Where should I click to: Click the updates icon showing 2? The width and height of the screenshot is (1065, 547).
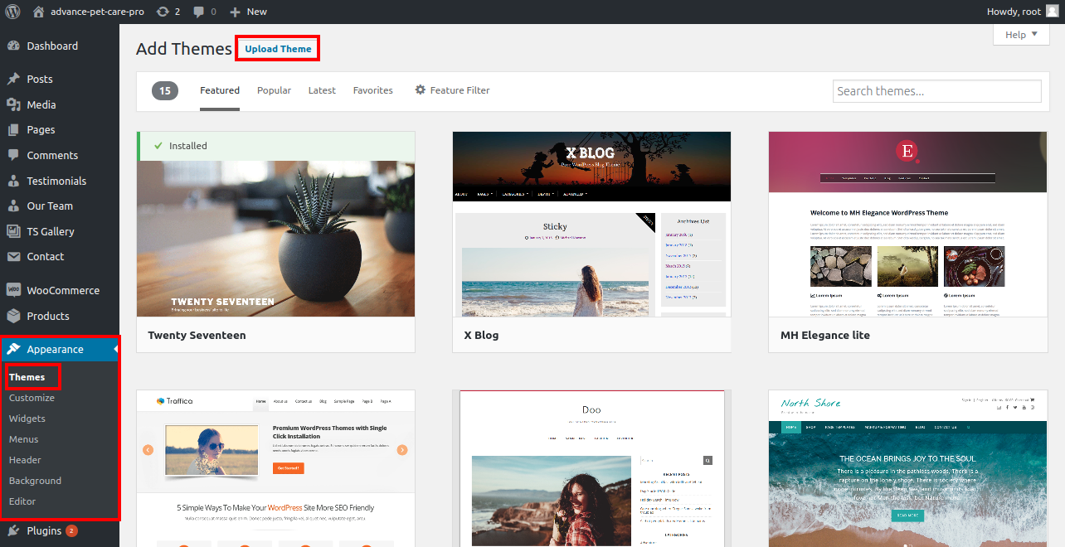pyautogui.click(x=163, y=12)
